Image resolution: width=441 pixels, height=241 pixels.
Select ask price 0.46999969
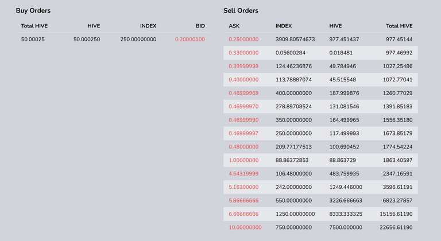(x=243, y=93)
